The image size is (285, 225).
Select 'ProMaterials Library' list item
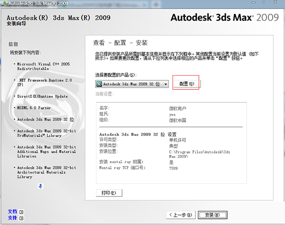[x=47, y=133]
